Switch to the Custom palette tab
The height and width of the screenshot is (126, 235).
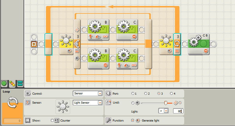[x=20, y=84]
